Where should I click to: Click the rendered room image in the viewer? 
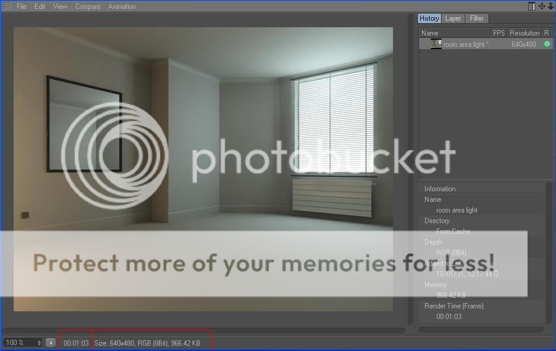click(x=203, y=169)
